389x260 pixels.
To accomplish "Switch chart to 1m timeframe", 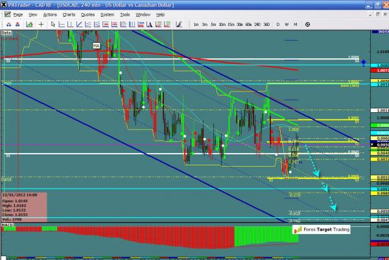I will pyautogui.click(x=196, y=24).
